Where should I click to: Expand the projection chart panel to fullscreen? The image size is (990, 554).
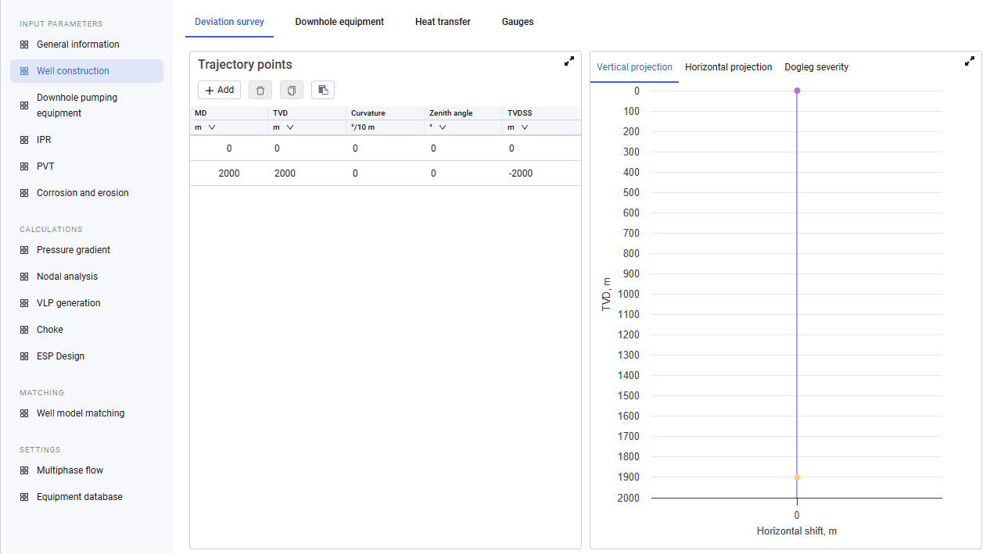[x=970, y=61]
